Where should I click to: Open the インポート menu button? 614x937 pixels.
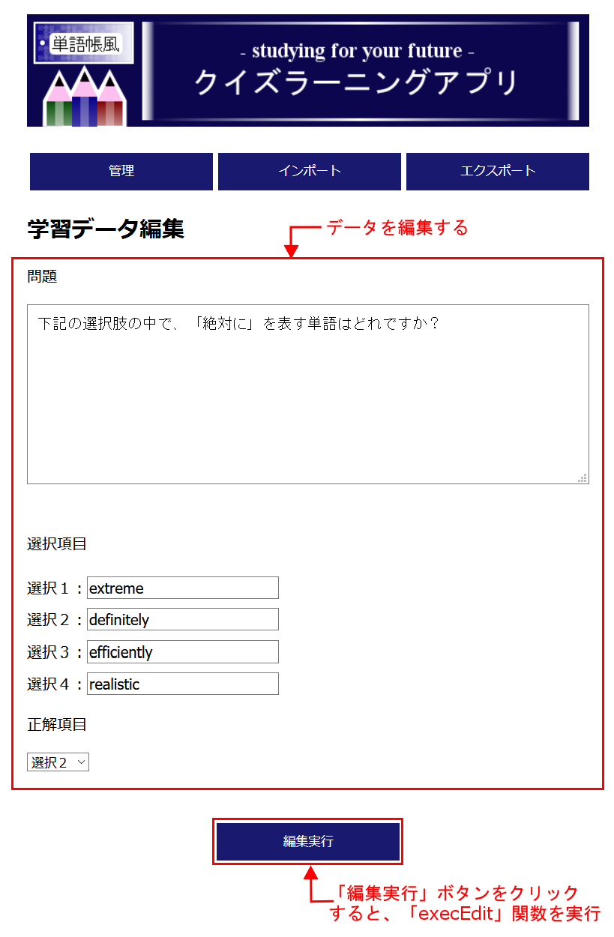coord(310,172)
